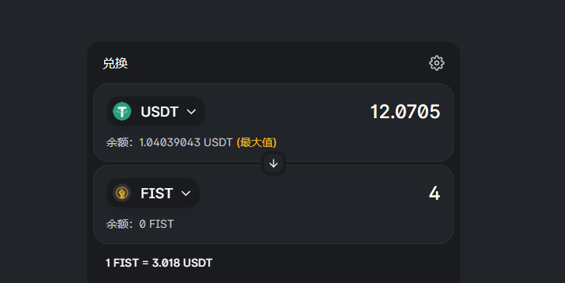565x283 pixels.
Task: Toggle the 1 FIST = 3.018 USDT rate
Action: (x=159, y=263)
